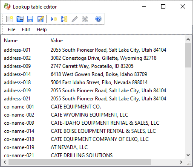
Task: Save the lookup table with floppy icon
Action: [30, 19]
